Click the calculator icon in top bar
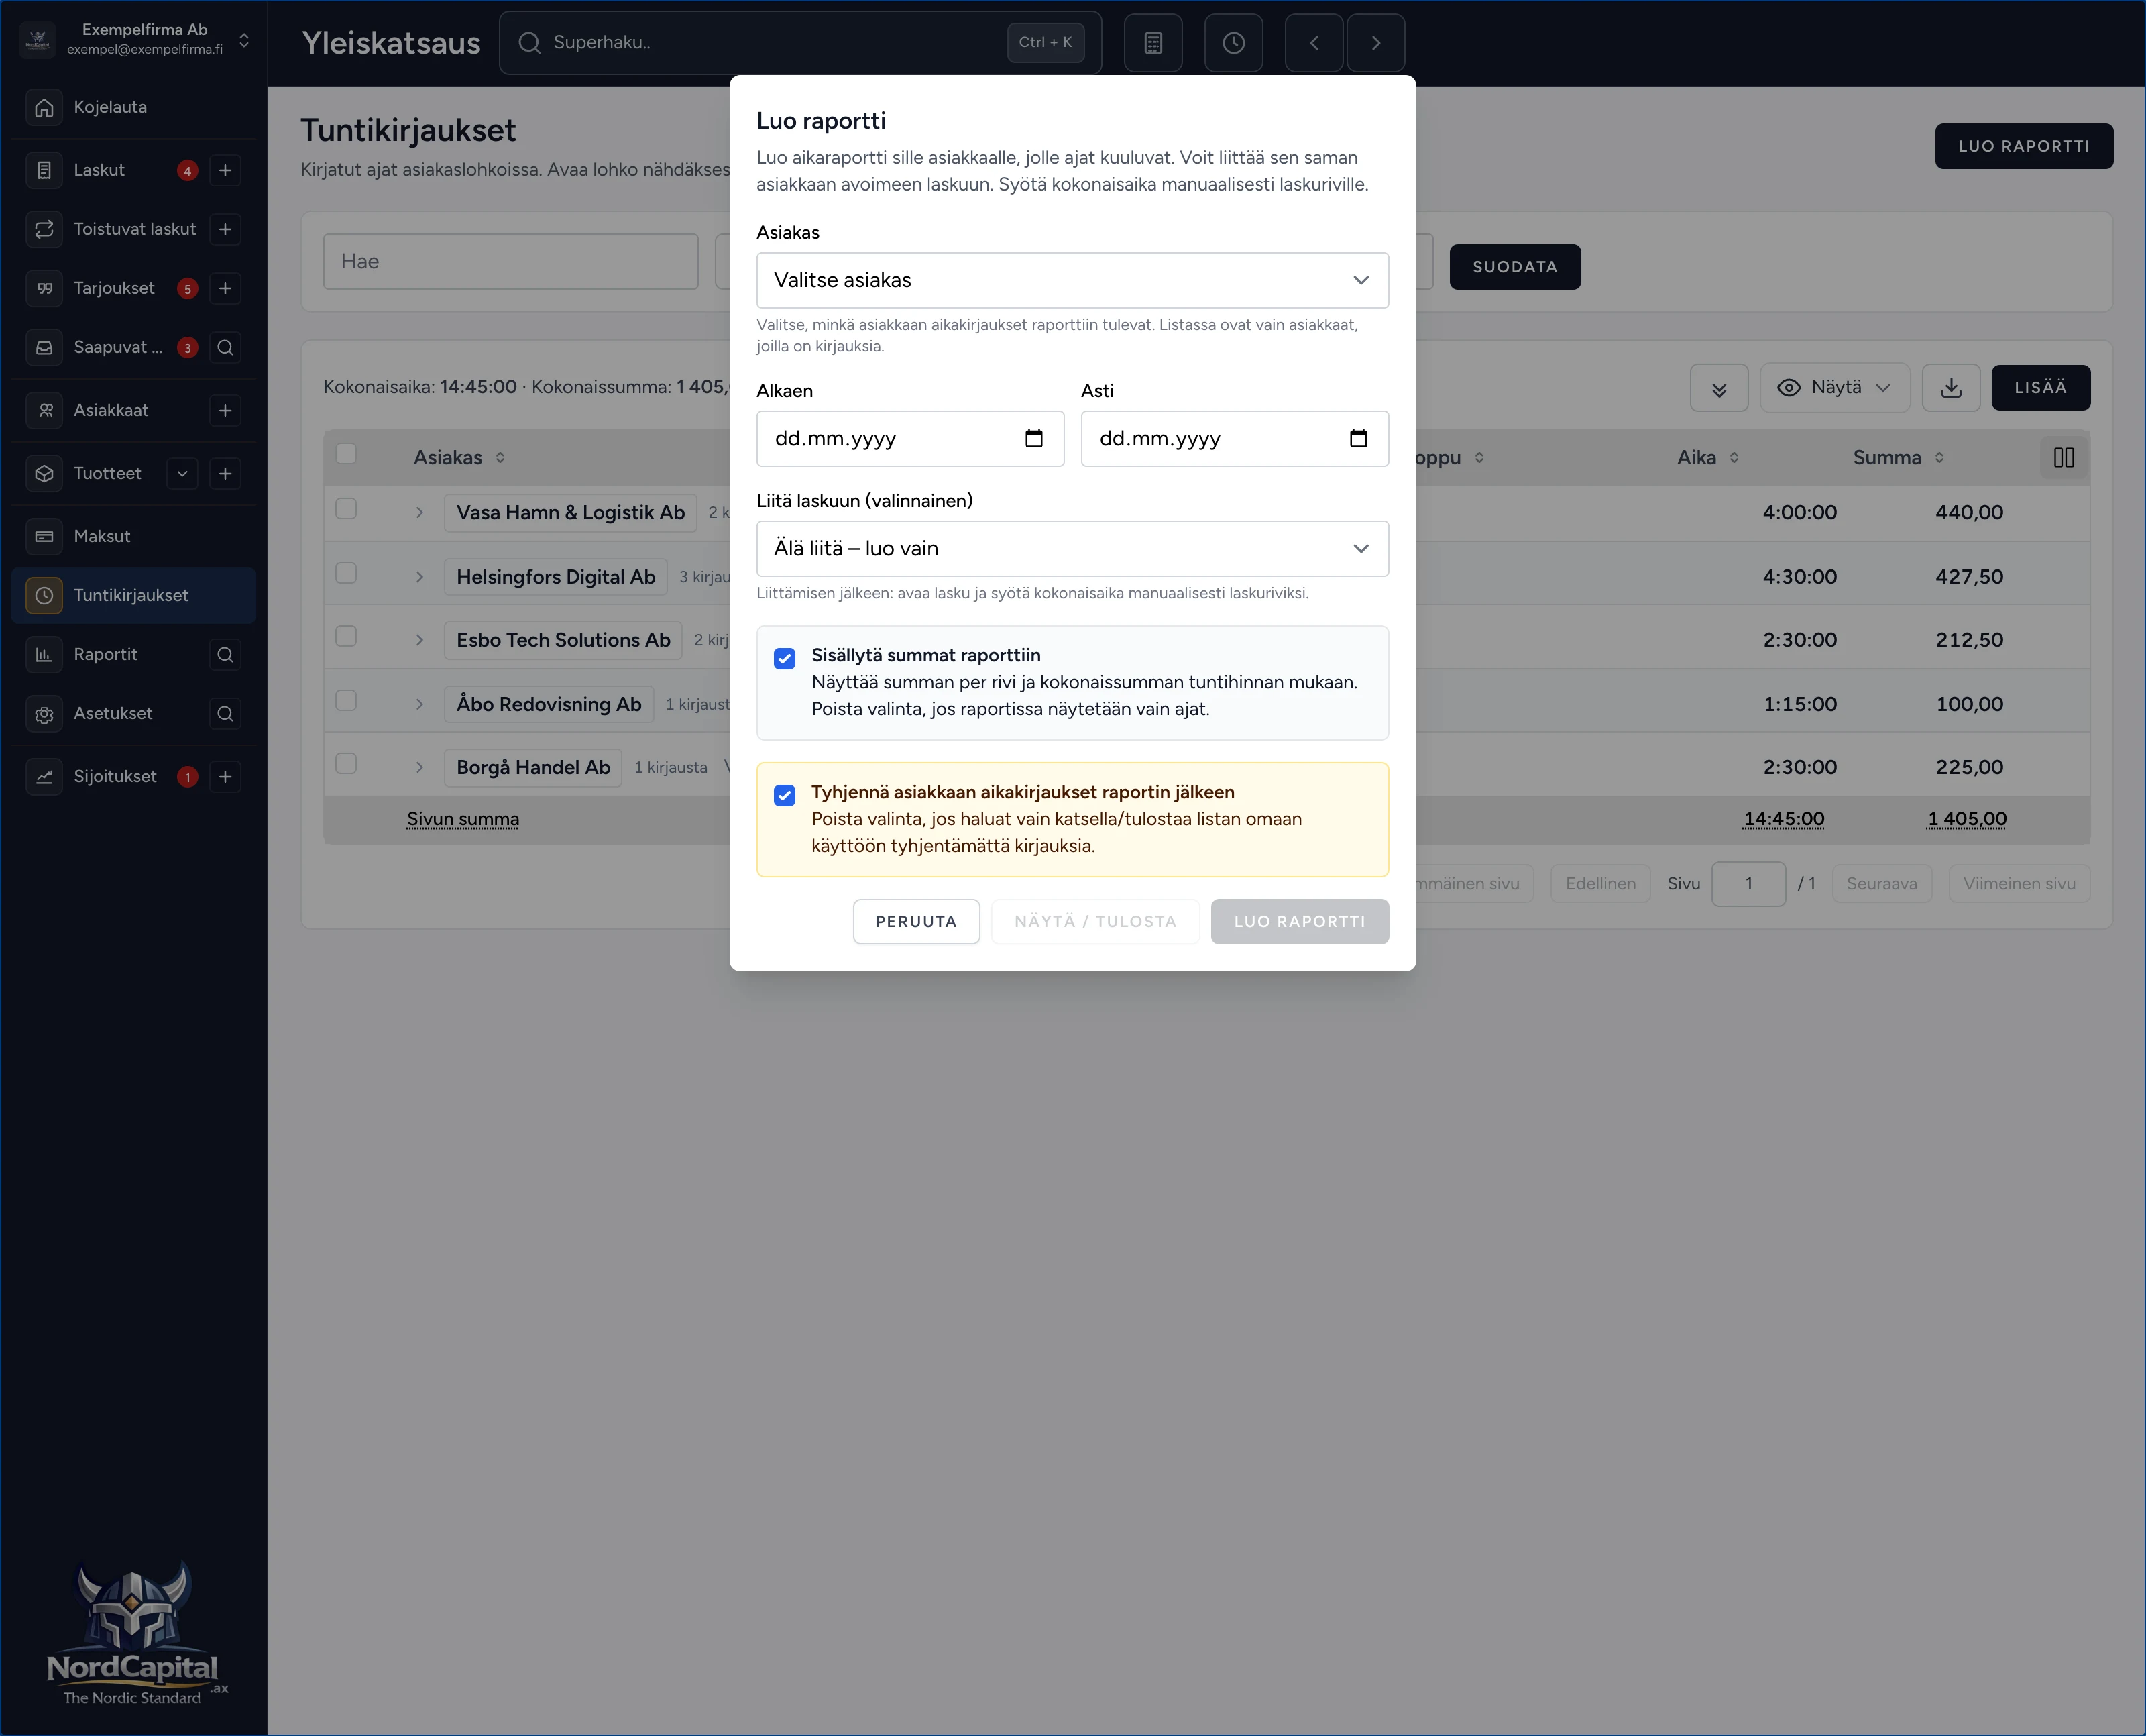This screenshot has width=2146, height=1736. (1152, 43)
